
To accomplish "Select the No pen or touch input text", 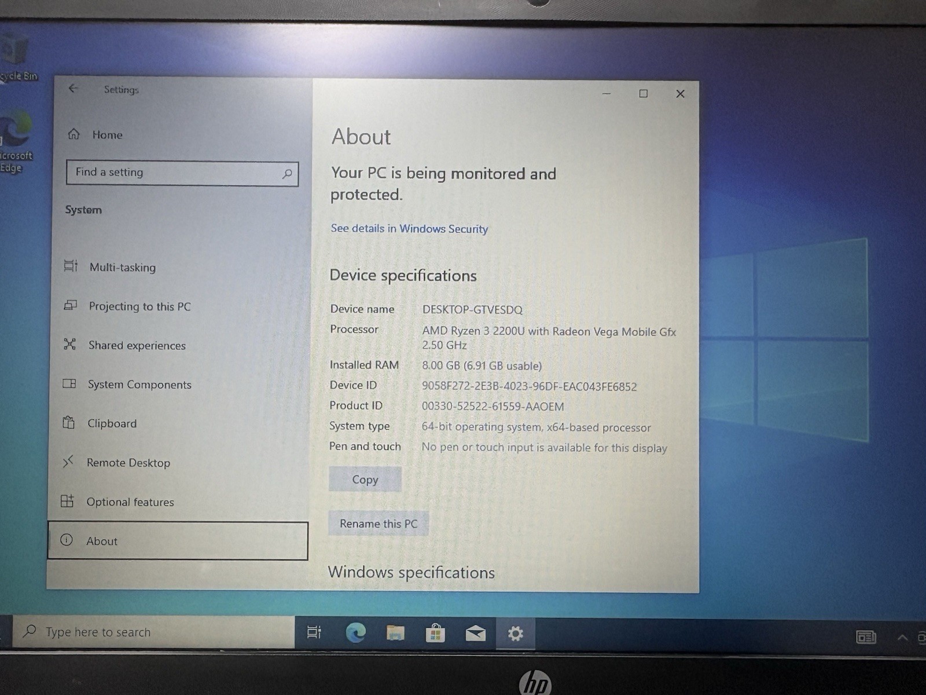I will click(x=544, y=448).
